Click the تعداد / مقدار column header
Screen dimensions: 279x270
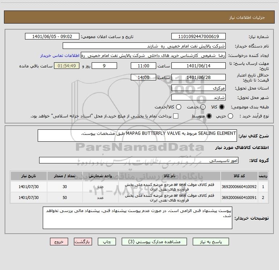[64, 176]
